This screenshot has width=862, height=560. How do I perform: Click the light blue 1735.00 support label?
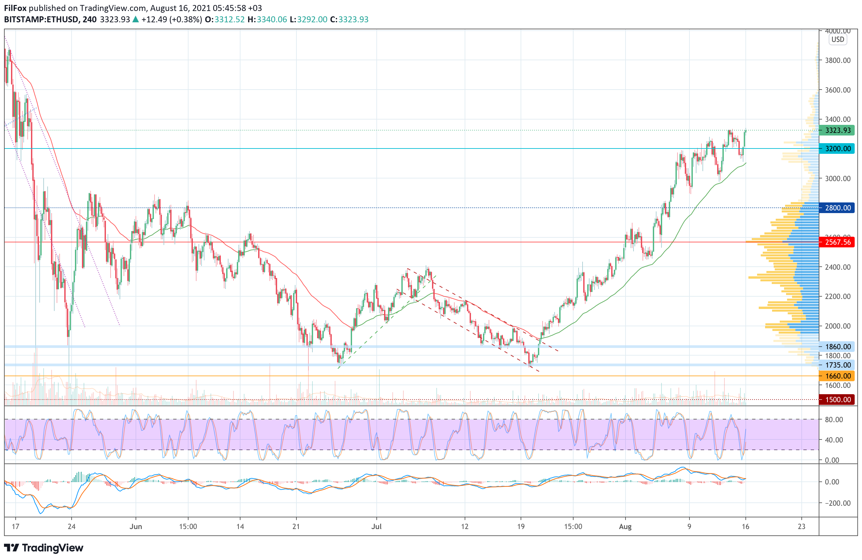(x=837, y=365)
